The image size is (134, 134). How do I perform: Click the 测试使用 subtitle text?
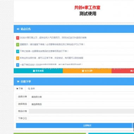coord(88,14)
